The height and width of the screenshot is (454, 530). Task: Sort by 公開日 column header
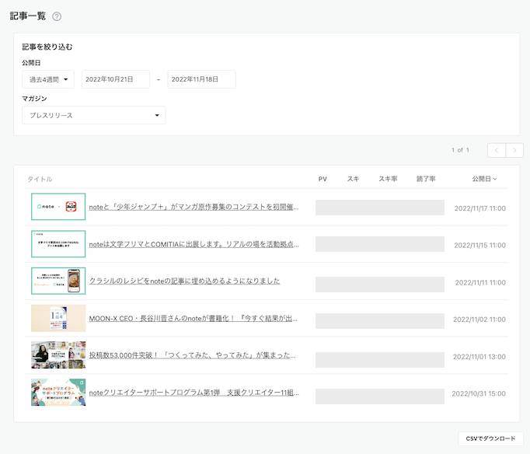[x=484, y=179]
